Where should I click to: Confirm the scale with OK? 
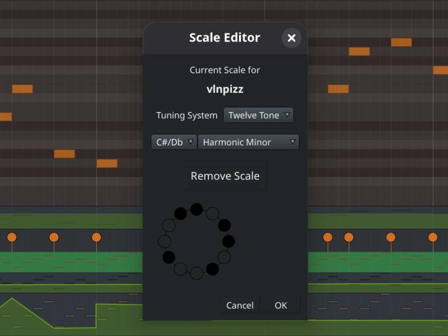tap(281, 305)
